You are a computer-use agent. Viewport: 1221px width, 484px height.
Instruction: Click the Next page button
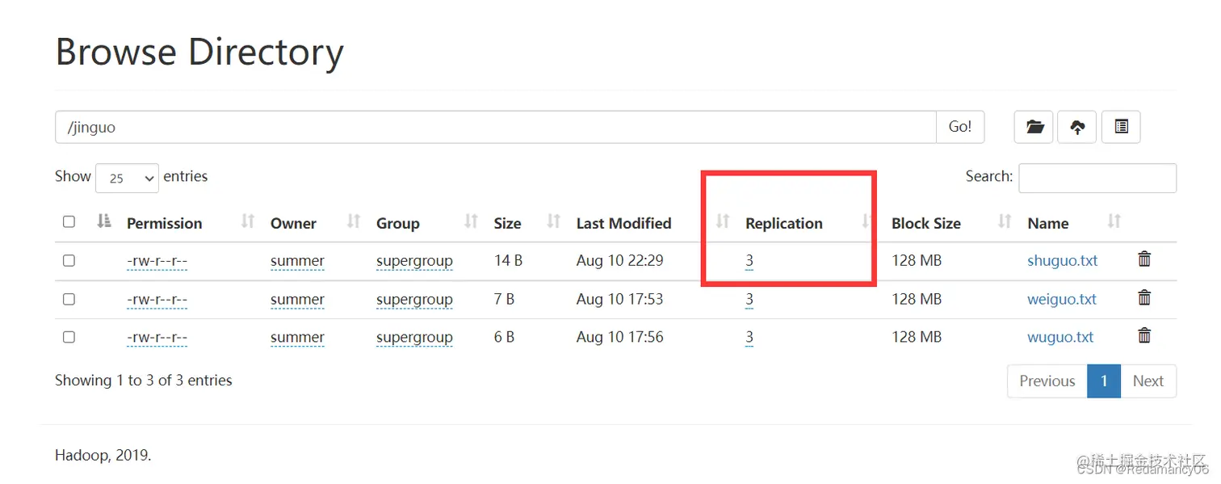coord(1148,381)
